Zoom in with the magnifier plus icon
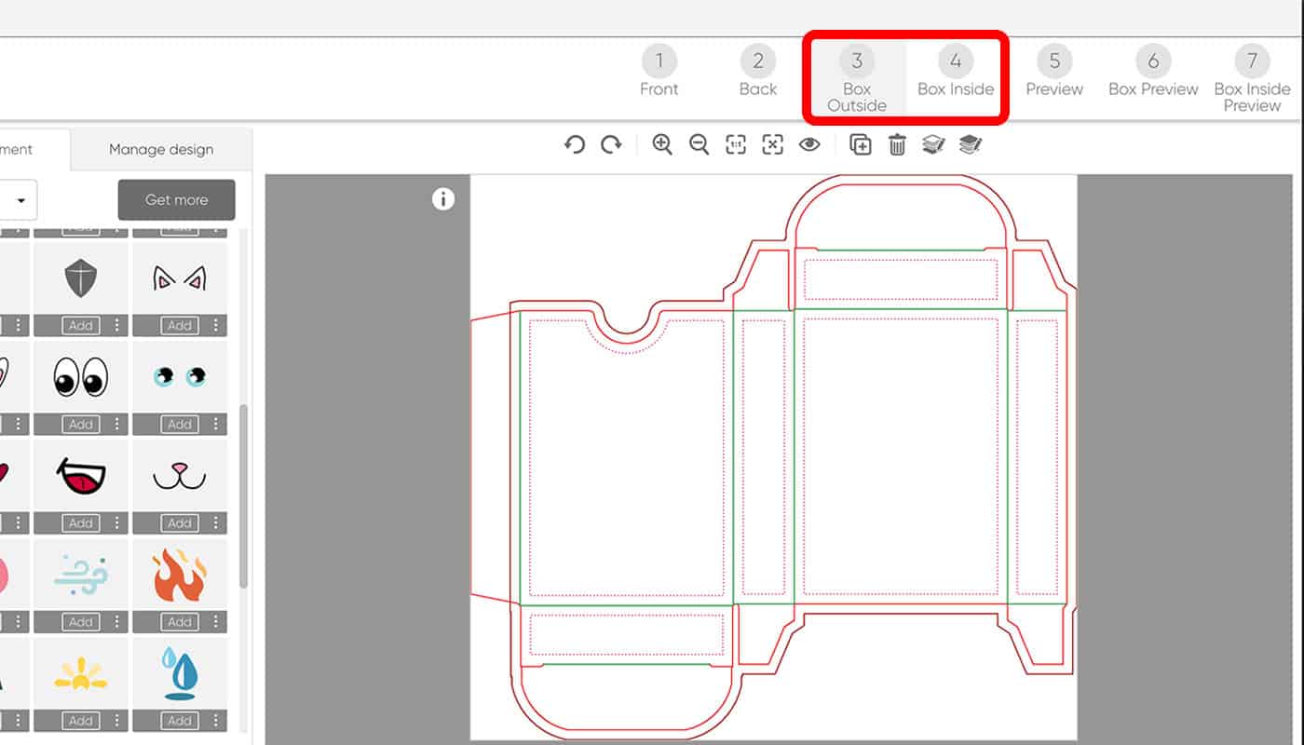The image size is (1304, 745). pyautogui.click(x=662, y=144)
